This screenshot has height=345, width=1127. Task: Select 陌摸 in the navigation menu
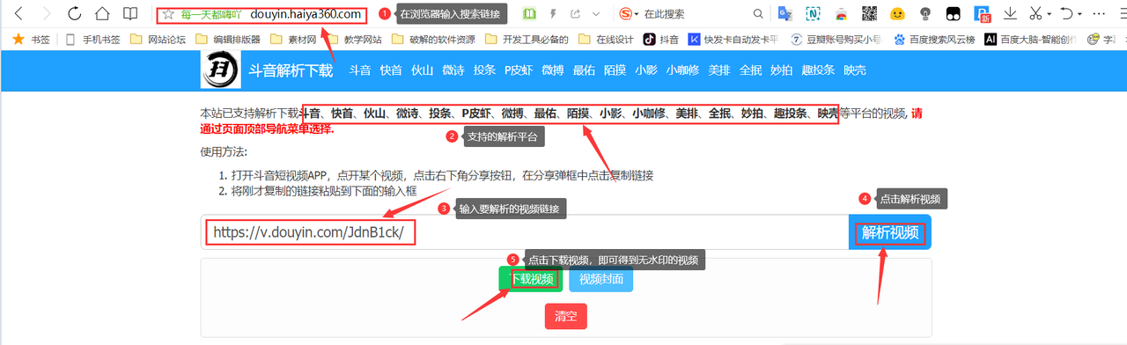[615, 70]
